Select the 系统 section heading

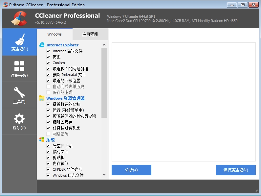tap(50, 140)
